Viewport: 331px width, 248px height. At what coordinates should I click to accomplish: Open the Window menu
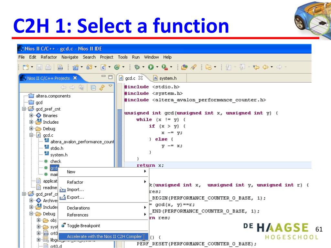click(151, 57)
